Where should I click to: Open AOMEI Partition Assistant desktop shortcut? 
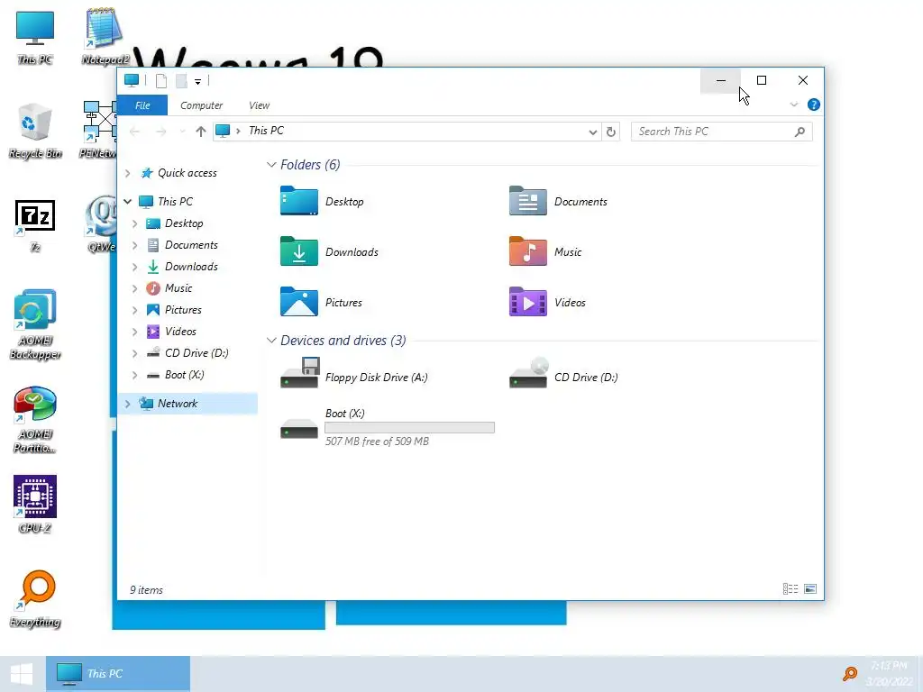tap(35, 420)
